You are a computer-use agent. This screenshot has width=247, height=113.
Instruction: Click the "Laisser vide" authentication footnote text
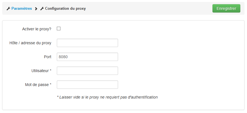pos(107,97)
